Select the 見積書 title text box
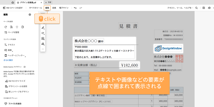Image resolution: width=214 pixels, height=107 pixels. tap(128, 26)
